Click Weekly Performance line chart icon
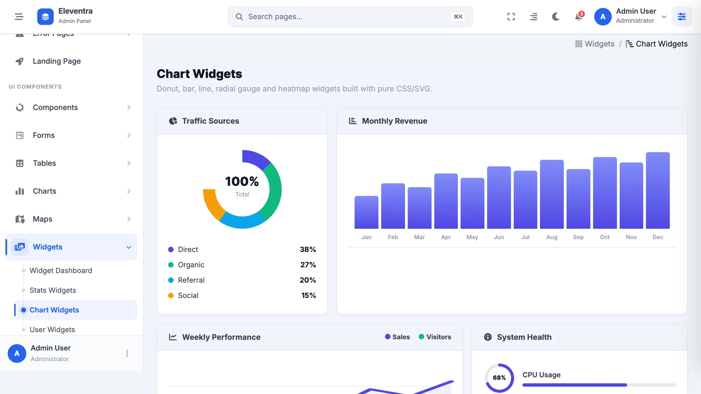The image size is (701, 394). click(x=173, y=337)
